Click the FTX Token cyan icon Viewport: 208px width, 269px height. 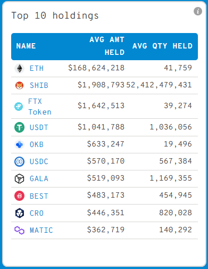point(19,107)
